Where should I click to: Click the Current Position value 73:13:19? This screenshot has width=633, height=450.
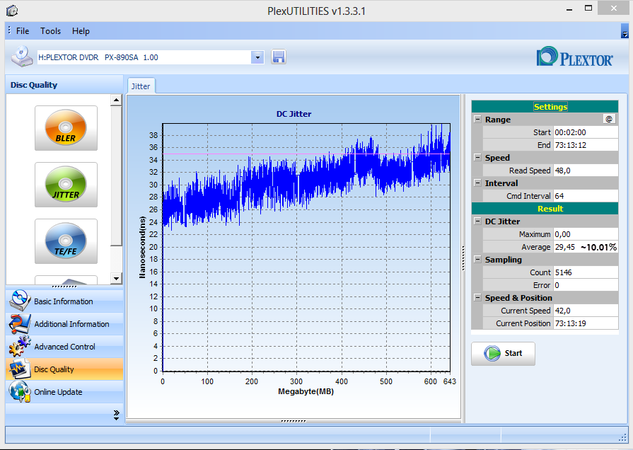[586, 323]
